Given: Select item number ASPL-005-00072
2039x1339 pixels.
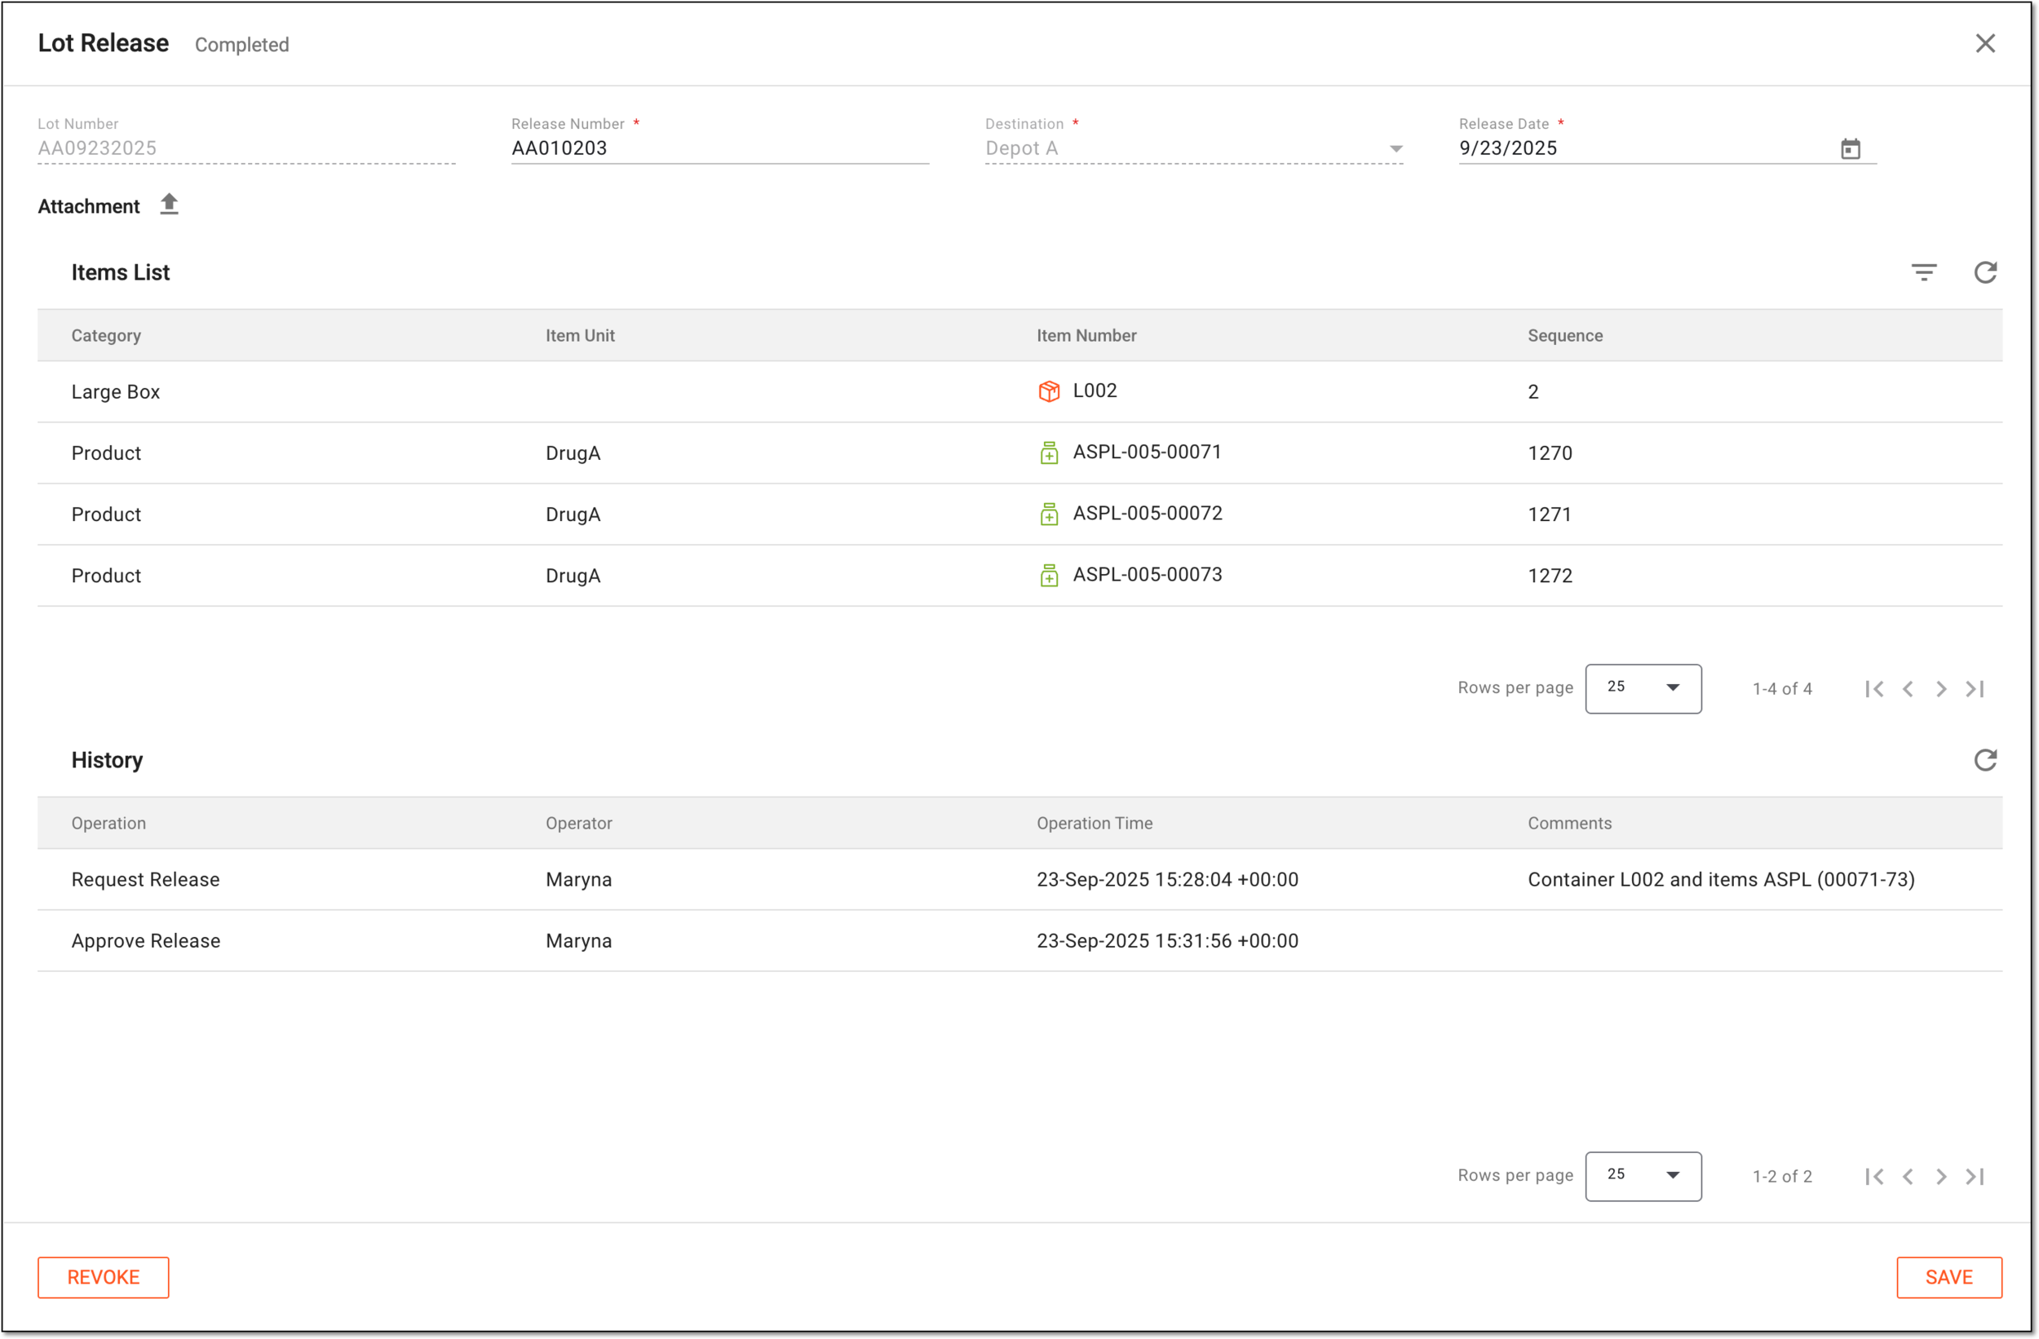Looking at the screenshot, I should (1148, 513).
